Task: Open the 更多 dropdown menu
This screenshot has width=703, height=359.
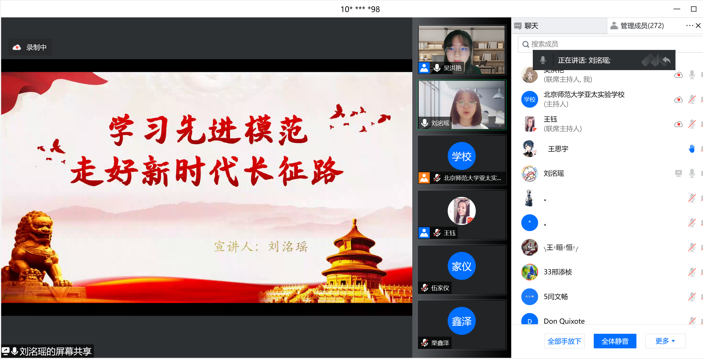Action: coord(665,341)
